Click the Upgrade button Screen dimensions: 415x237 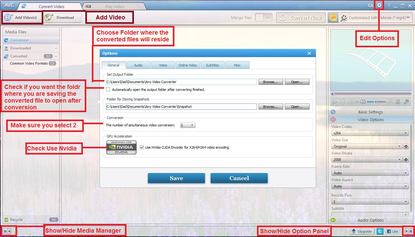pyautogui.click(x=362, y=231)
